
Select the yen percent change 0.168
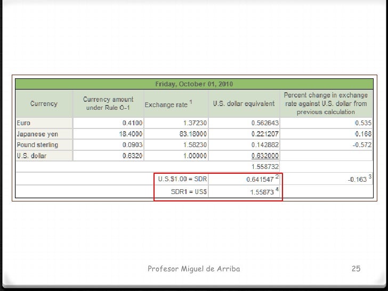(x=363, y=134)
